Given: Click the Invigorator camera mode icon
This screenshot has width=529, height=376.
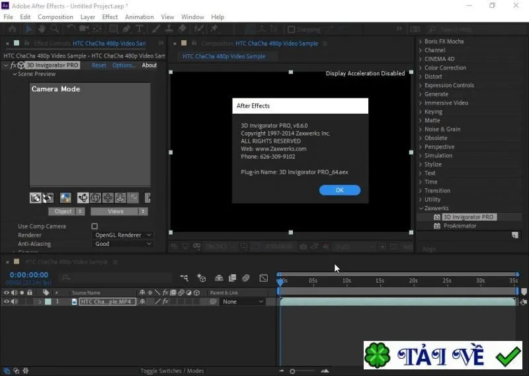Looking at the screenshot, I should (36, 198).
